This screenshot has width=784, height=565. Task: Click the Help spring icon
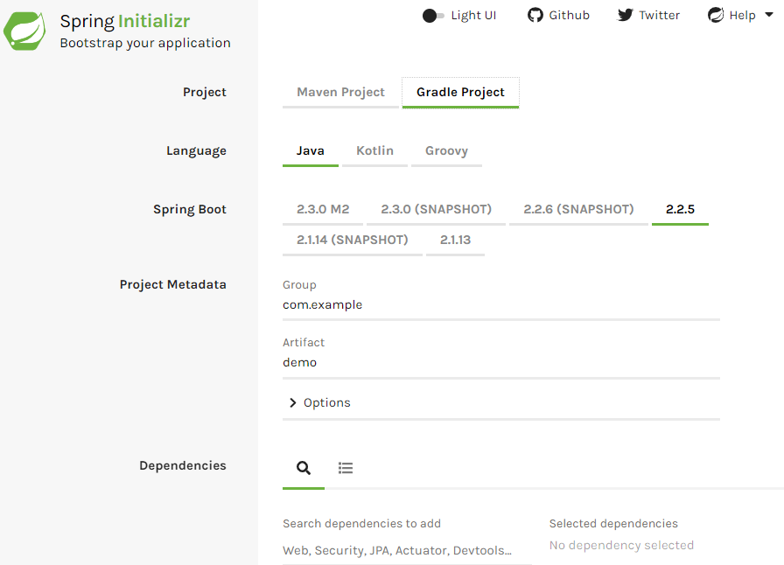click(716, 15)
